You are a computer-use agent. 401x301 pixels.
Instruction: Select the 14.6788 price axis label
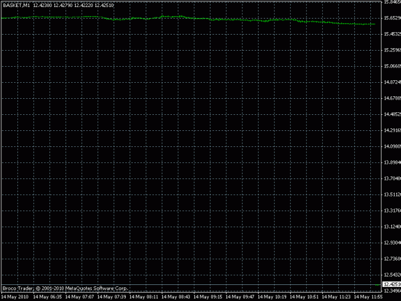[x=392, y=98]
